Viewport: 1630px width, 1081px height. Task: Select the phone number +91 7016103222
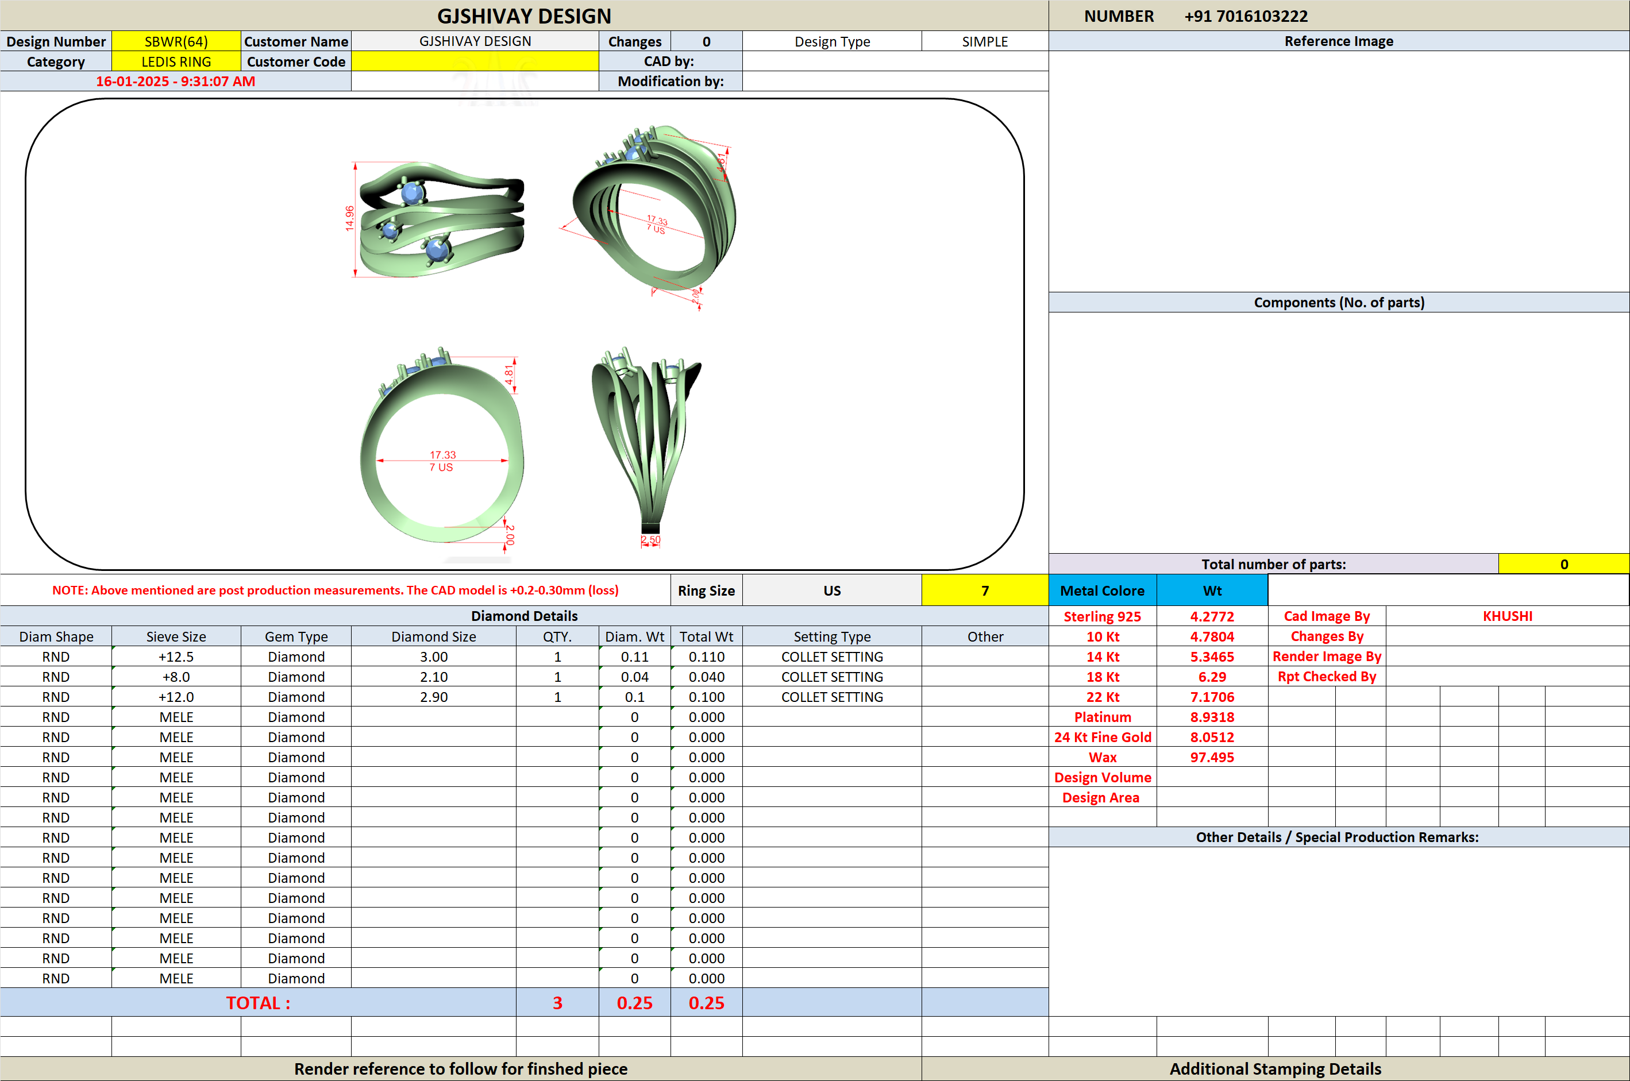point(1245,16)
